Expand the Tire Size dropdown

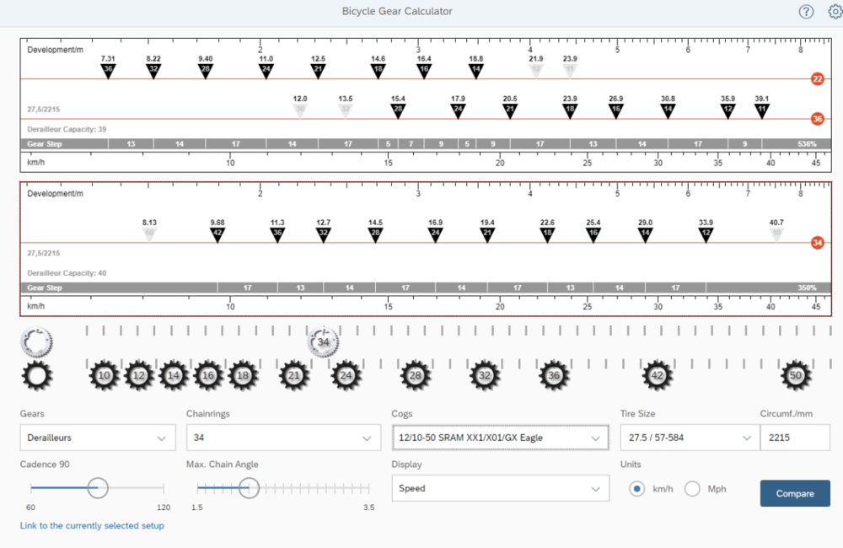click(x=688, y=438)
